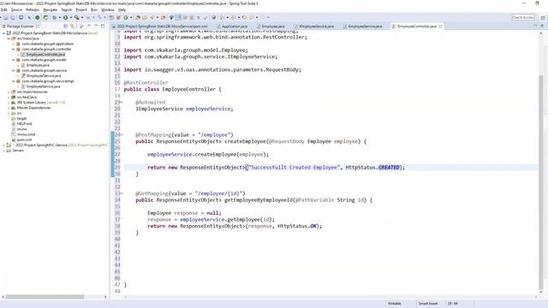The image size is (548, 308).
Task: Click the Smart Insert status bar entry
Action: point(428,304)
